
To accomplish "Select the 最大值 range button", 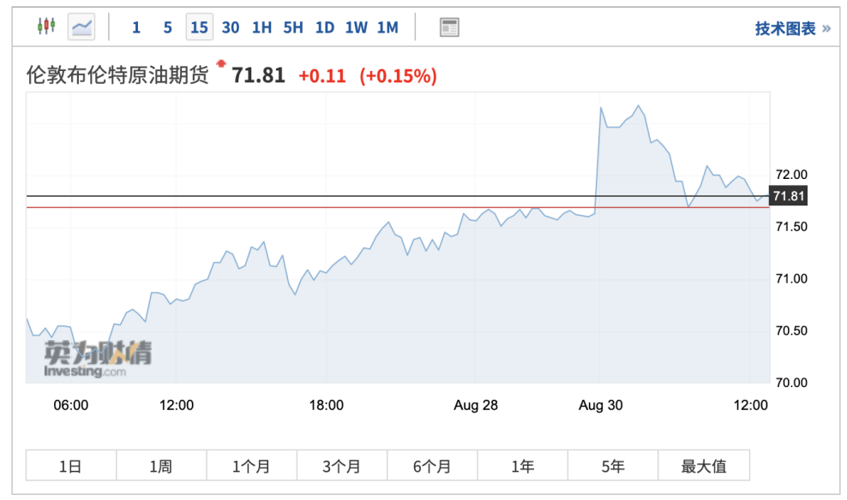I will coord(704,466).
